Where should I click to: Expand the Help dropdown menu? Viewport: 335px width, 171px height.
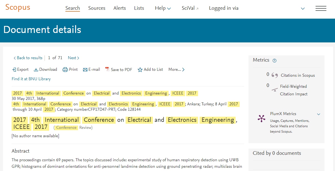pos(163,8)
